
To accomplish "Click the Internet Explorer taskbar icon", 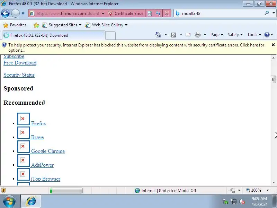I will coord(31,201).
